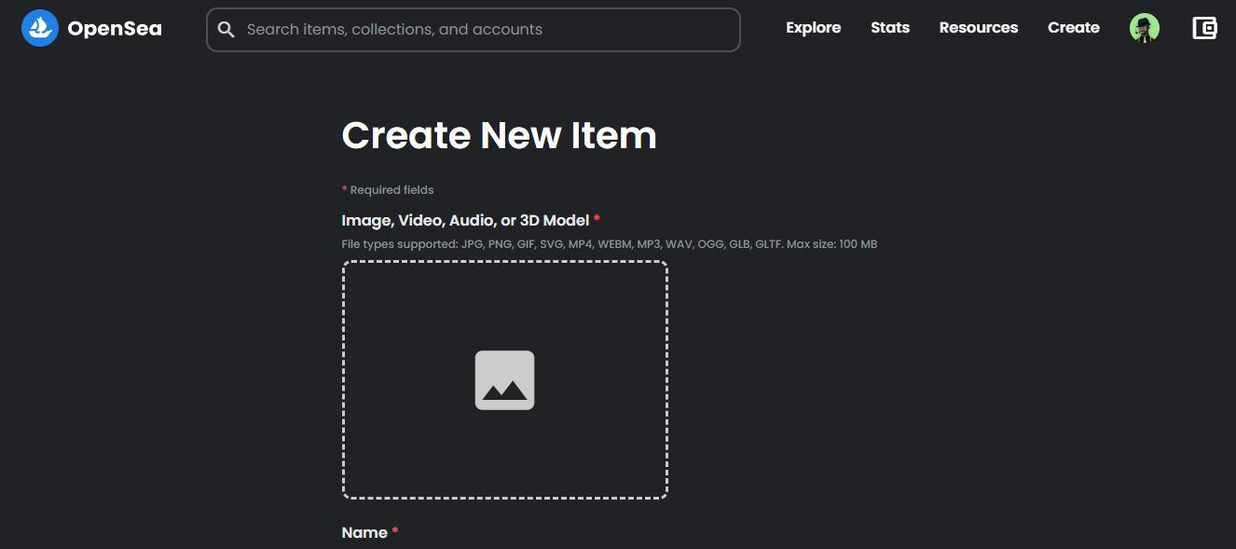Click the supported file types description
The width and height of the screenshot is (1236, 549).
[609, 244]
